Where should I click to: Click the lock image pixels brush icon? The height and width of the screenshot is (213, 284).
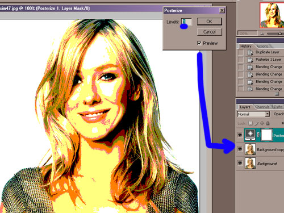coord(256,123)
